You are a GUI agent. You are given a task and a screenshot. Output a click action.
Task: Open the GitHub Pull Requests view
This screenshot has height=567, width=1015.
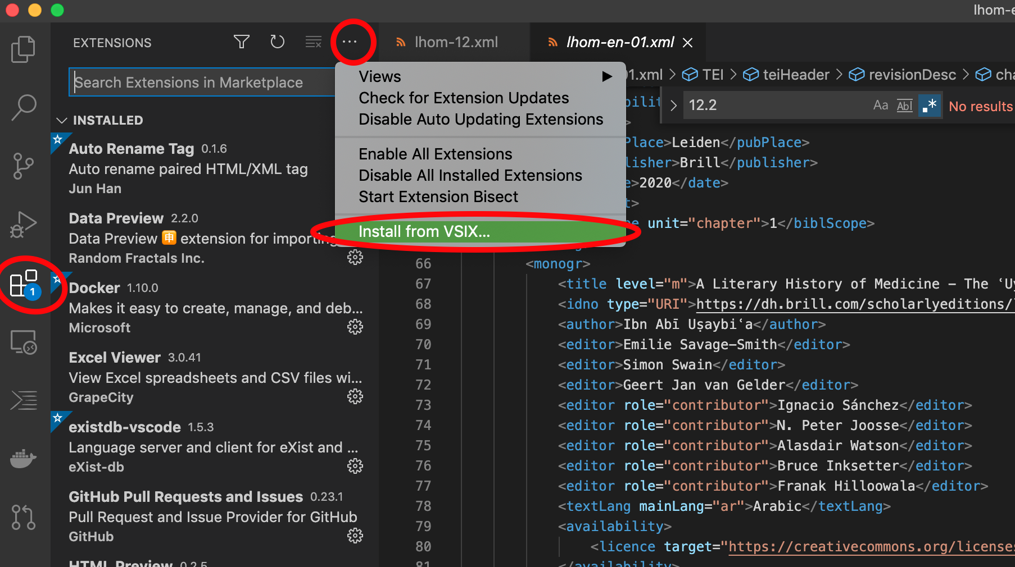(x=24, y=517)
